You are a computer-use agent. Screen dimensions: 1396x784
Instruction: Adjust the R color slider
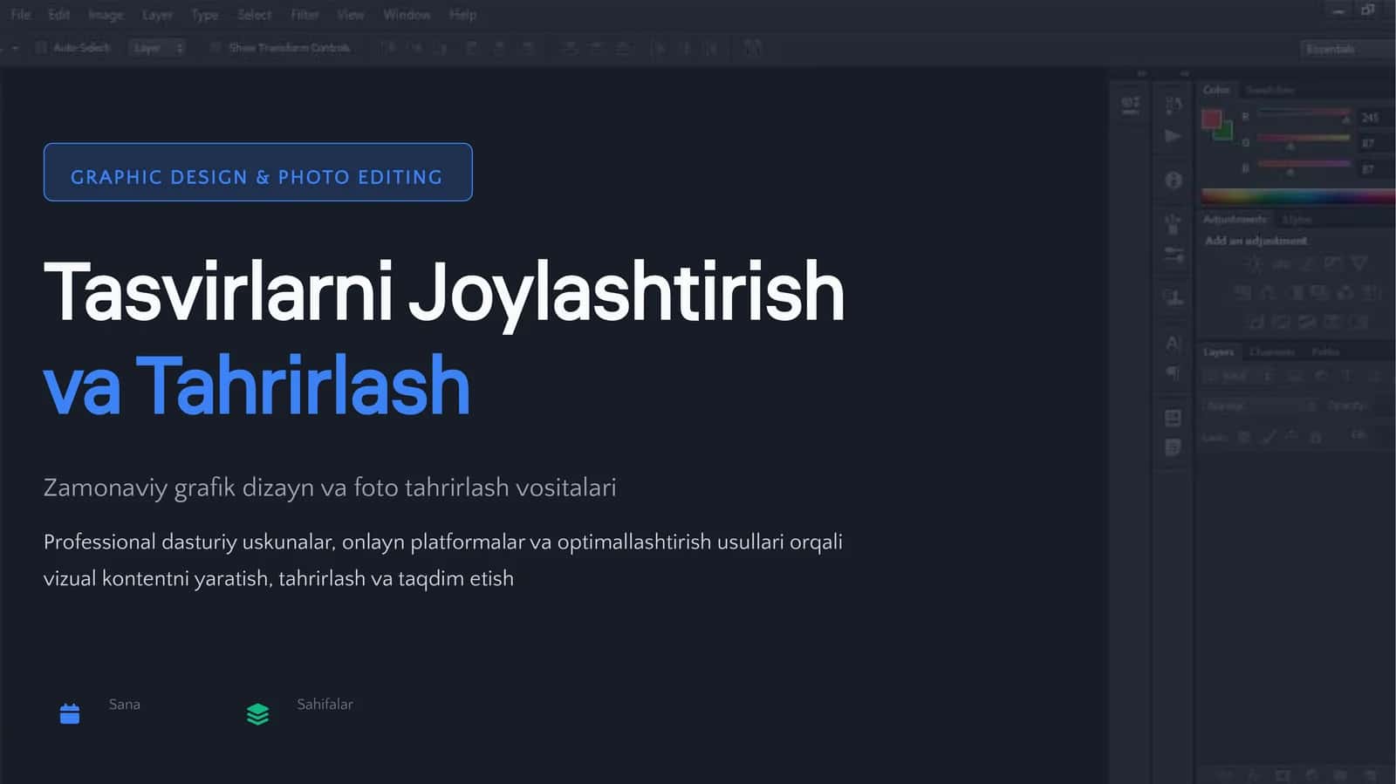pyautogui.click(x=1304, y=114)
